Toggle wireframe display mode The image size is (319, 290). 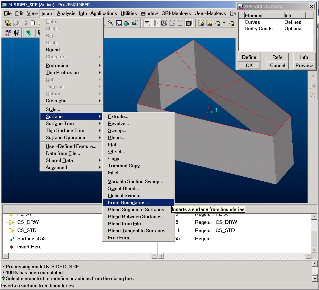tap(164, 23)
